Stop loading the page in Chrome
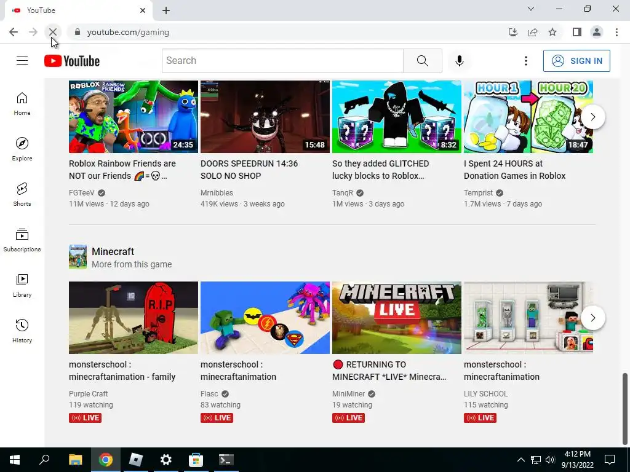 pos(53,32)
